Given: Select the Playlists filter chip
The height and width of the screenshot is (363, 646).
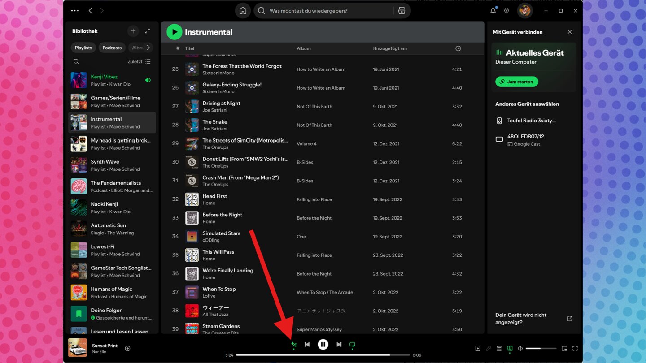Looking at the screenshot, I should 83,48.
